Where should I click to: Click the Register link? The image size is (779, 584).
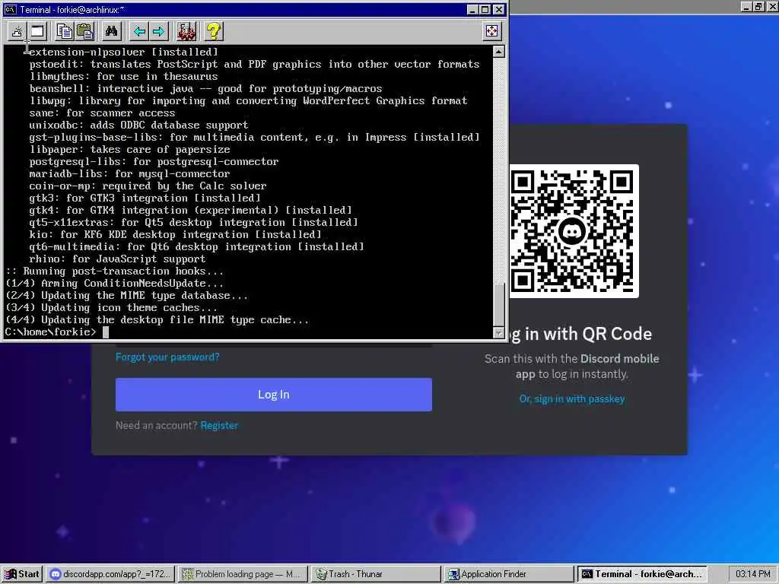tap(219, 425)
